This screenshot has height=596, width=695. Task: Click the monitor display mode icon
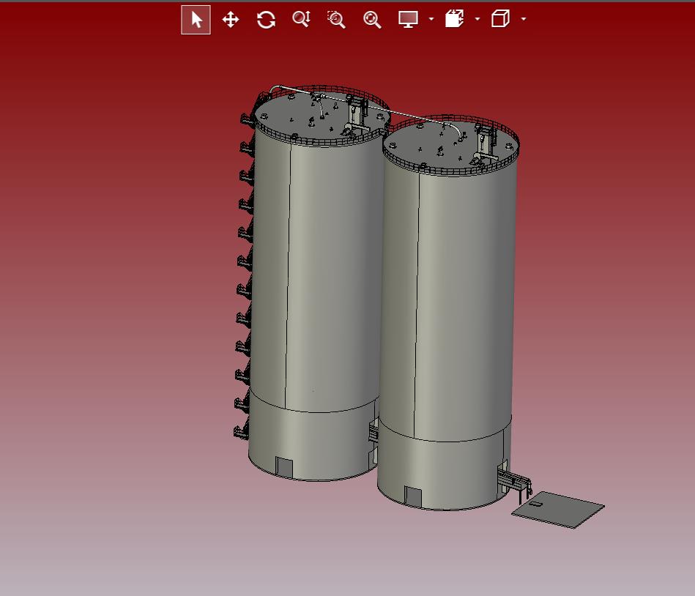tap(408, 20)
